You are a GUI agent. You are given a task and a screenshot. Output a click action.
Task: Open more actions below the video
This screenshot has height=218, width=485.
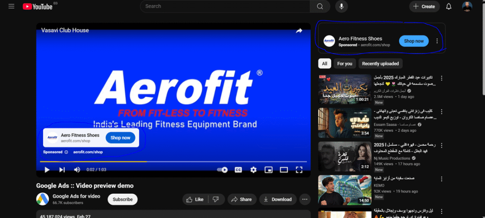pyautogui.click(x=305, y=200)
